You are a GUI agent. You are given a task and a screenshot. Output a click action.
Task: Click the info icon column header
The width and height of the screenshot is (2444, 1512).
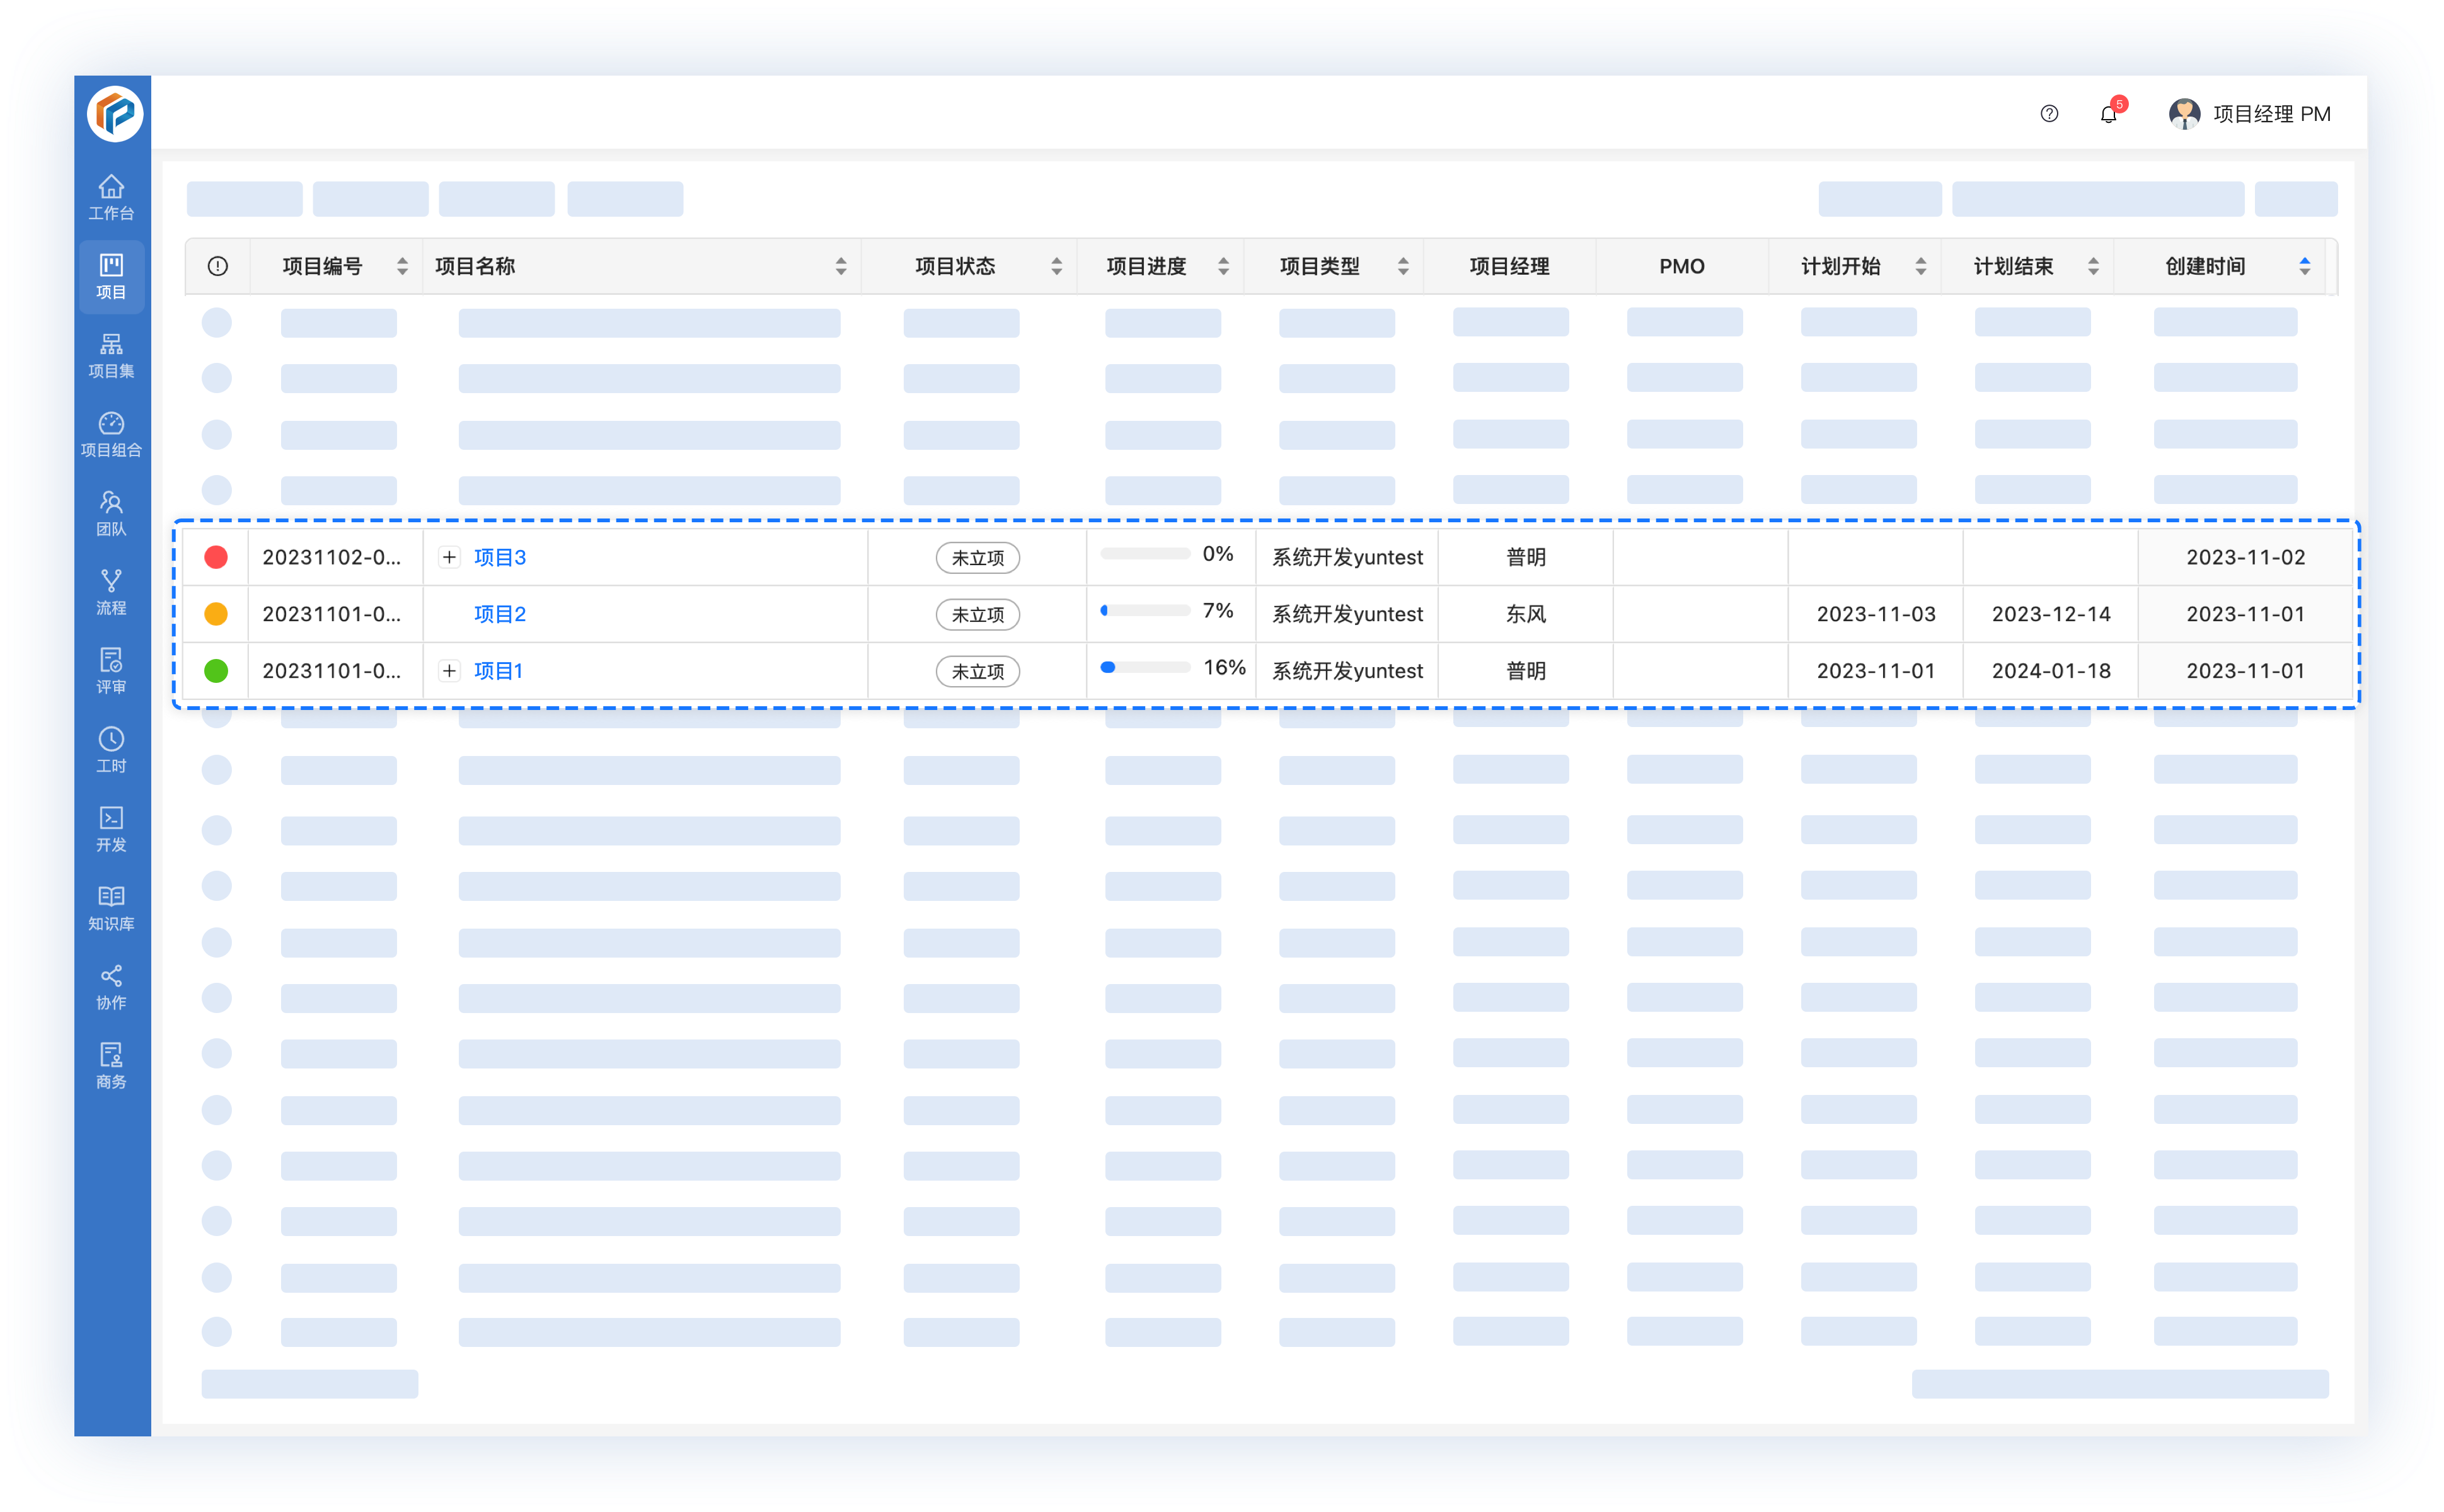coord(217,266)
